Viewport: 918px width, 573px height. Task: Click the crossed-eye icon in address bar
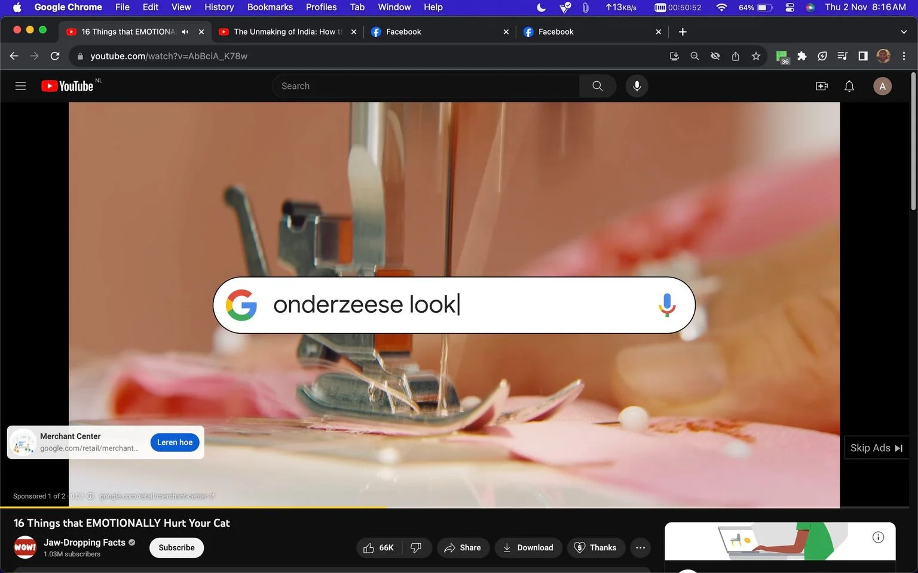click(x=715, y=56)
